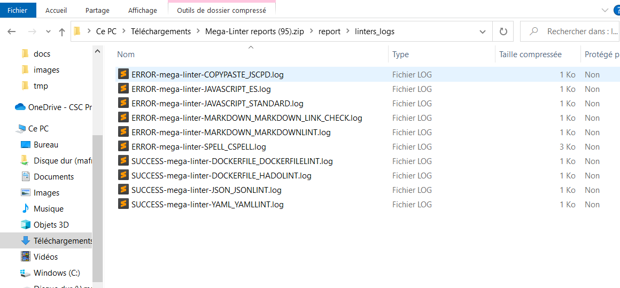Screen dimensions: 620x288
Task: Click the search box Rechercher dans
Action: coord(577,32)
